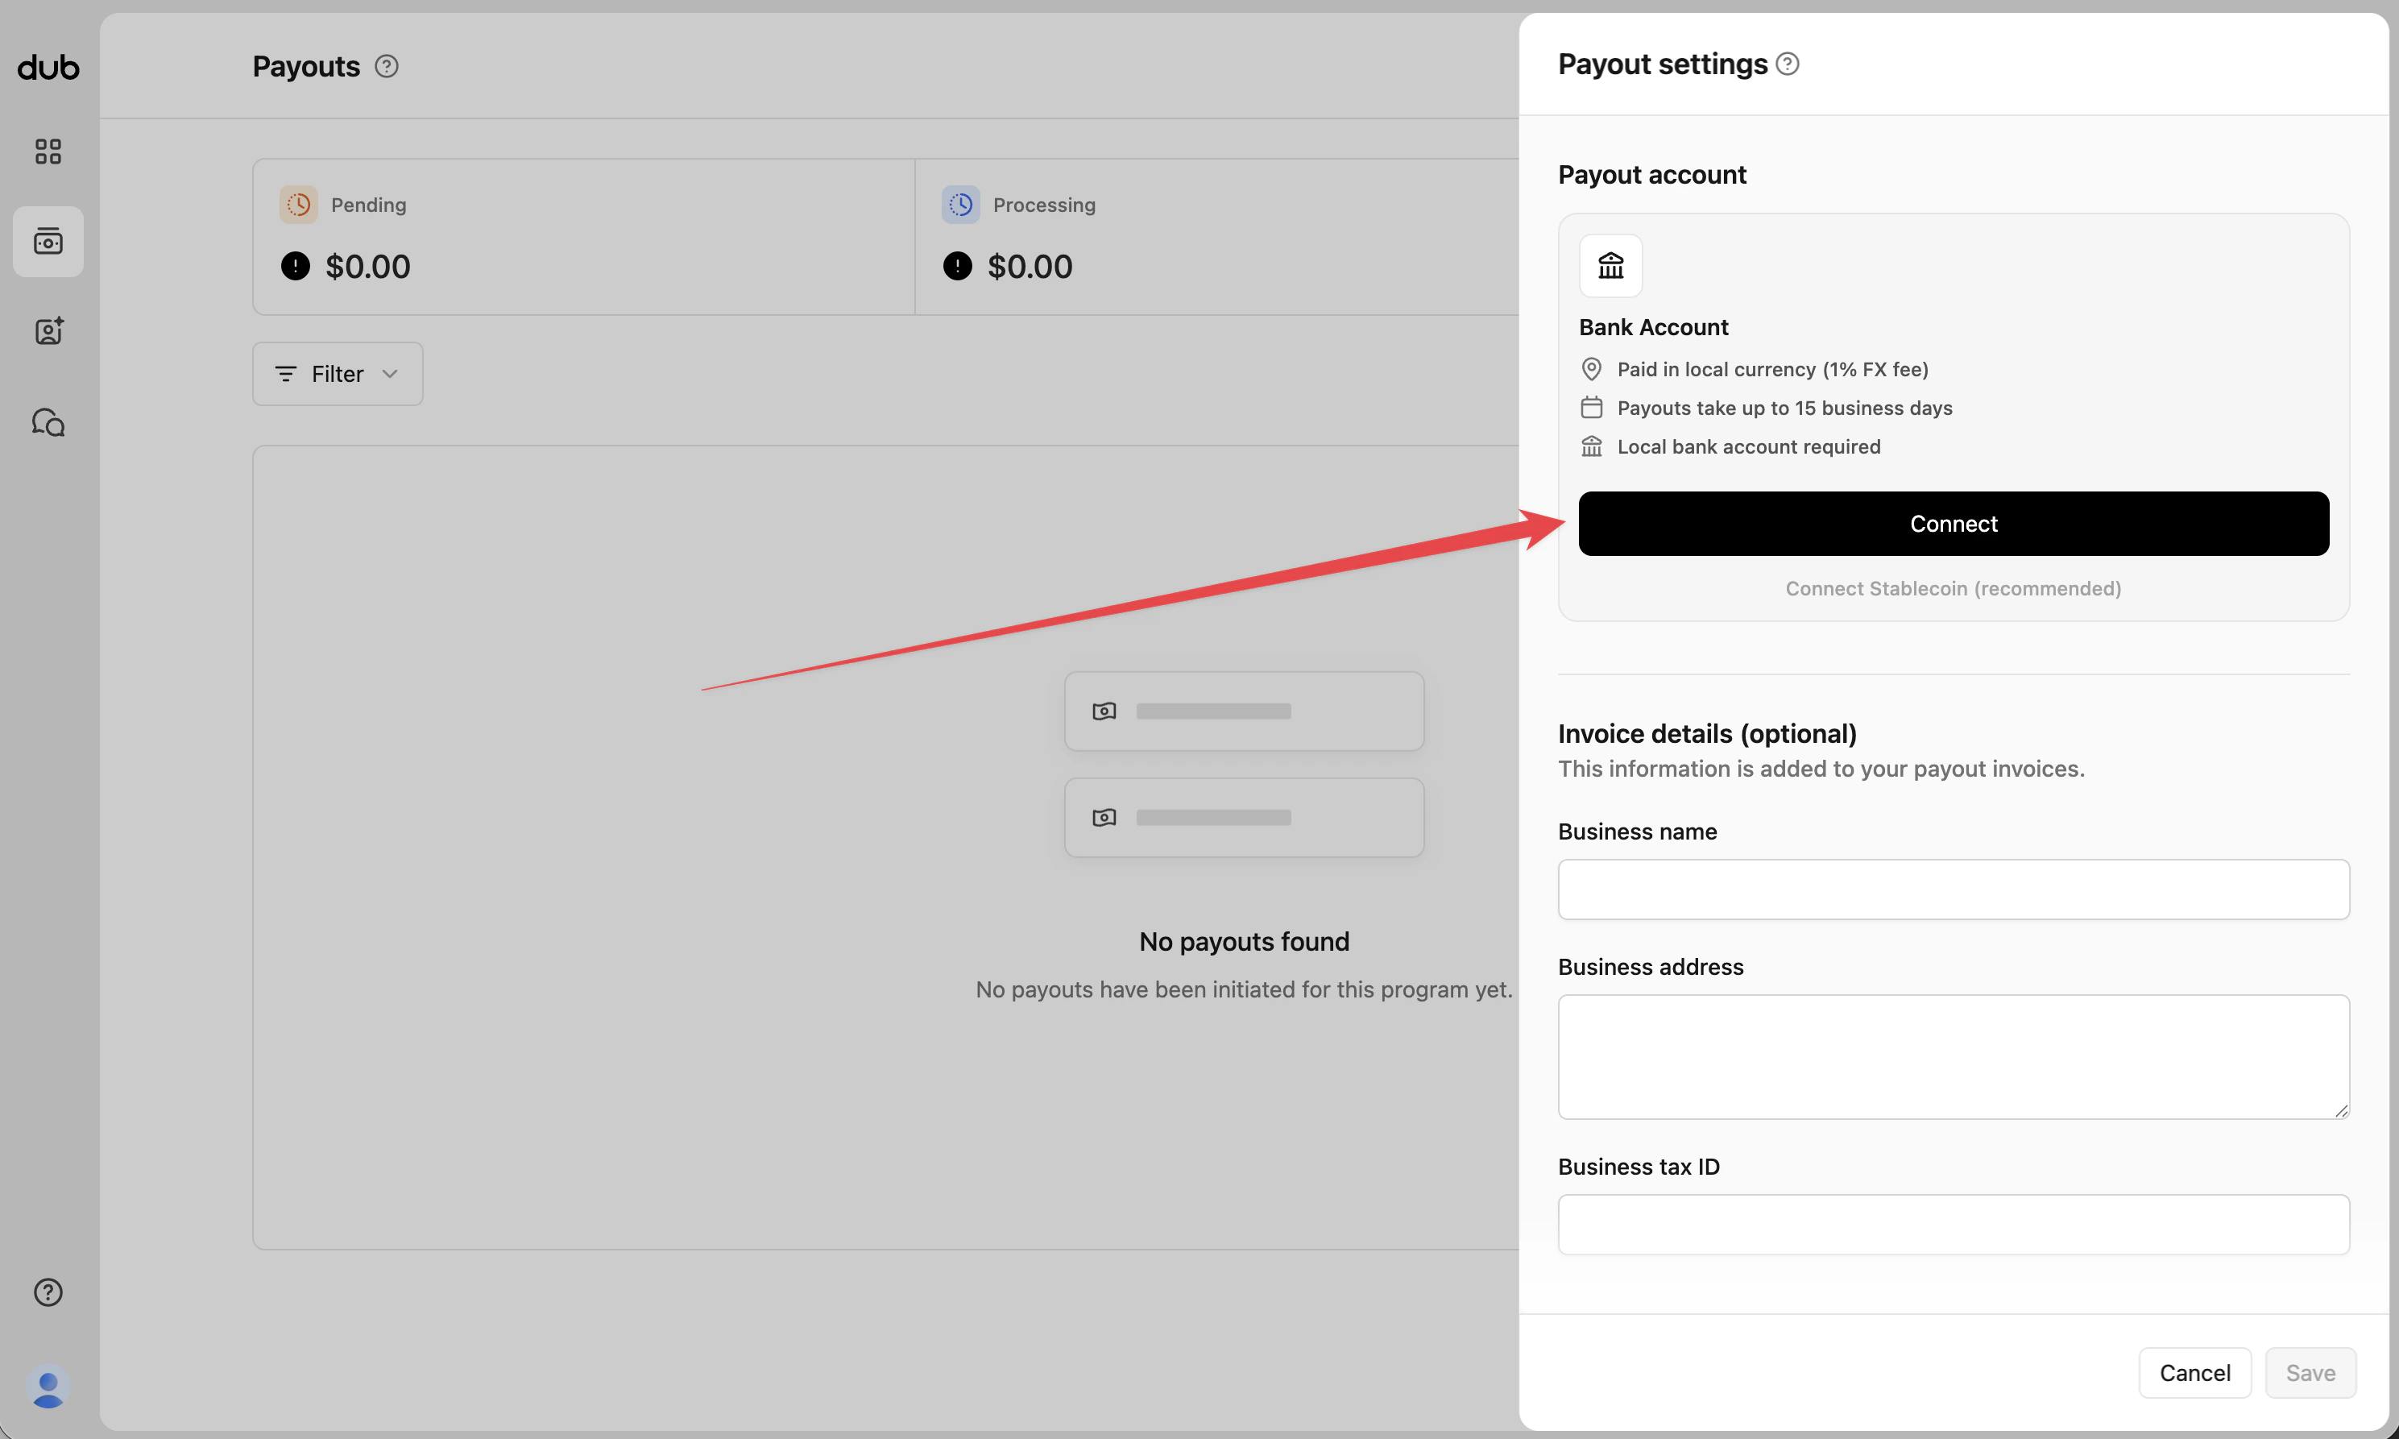Select the Connect Stablecoin recommended link

point(1952,587)
